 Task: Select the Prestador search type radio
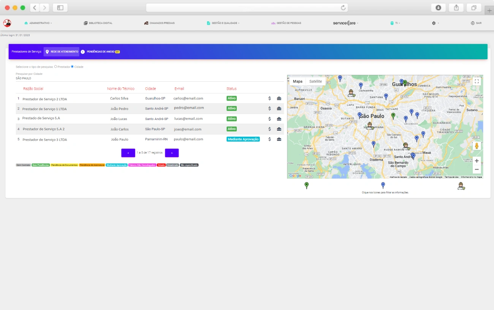tap(56, 66)
